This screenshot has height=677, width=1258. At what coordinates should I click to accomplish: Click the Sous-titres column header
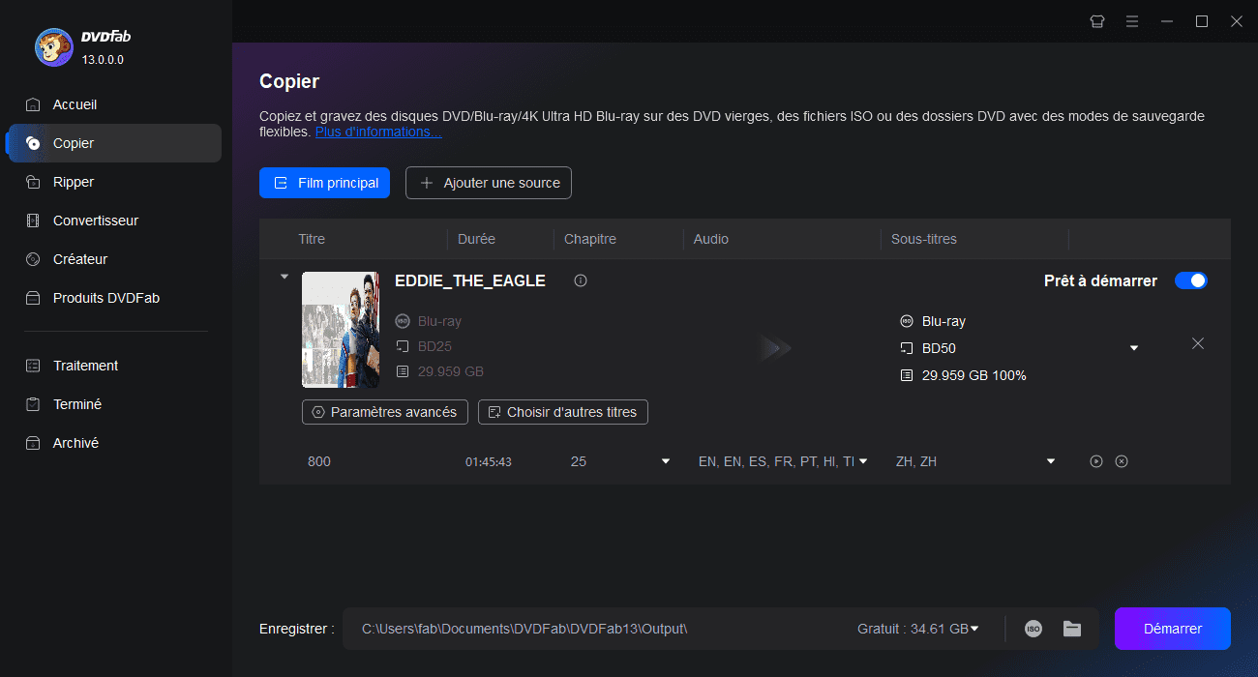click(x=924, y=239)
